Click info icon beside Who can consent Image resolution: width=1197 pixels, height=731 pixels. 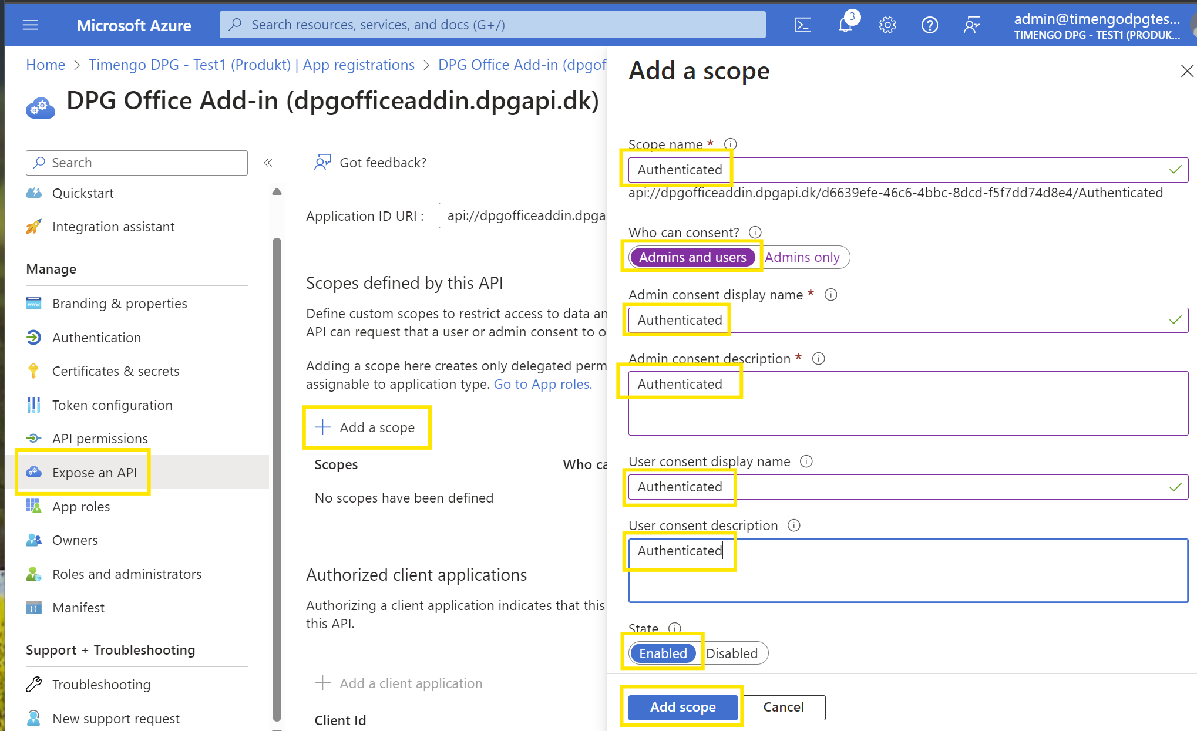[755, 233]
